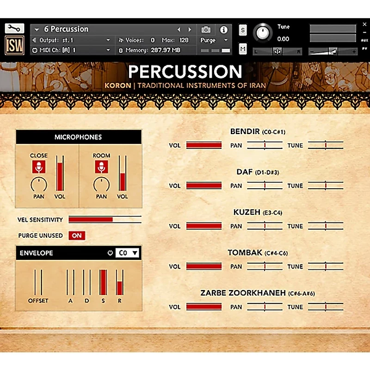Image resolution: width=370 pixels, height=370 pixels.
Task: Set ROOM mic VOL slider
Action: pyautogui.click(x=123, y=173)
